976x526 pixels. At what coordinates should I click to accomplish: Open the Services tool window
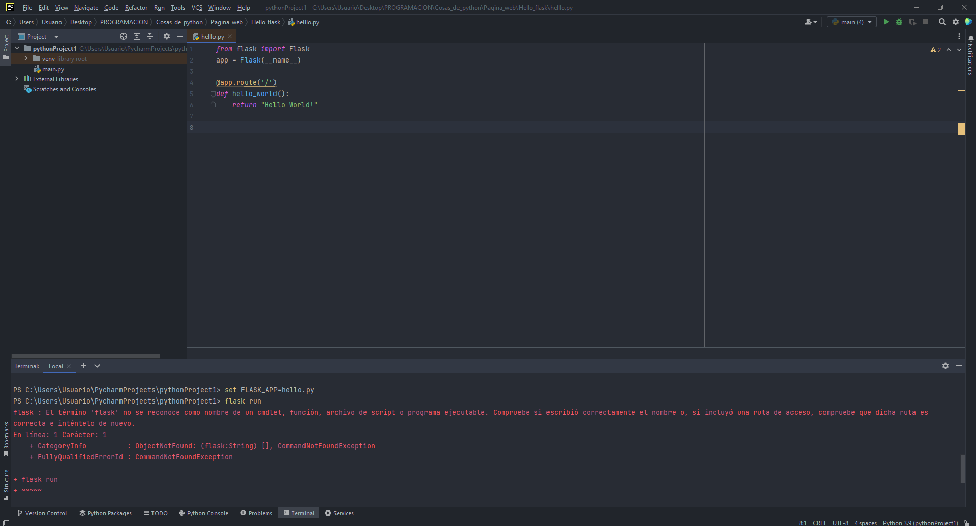point(340,513)
